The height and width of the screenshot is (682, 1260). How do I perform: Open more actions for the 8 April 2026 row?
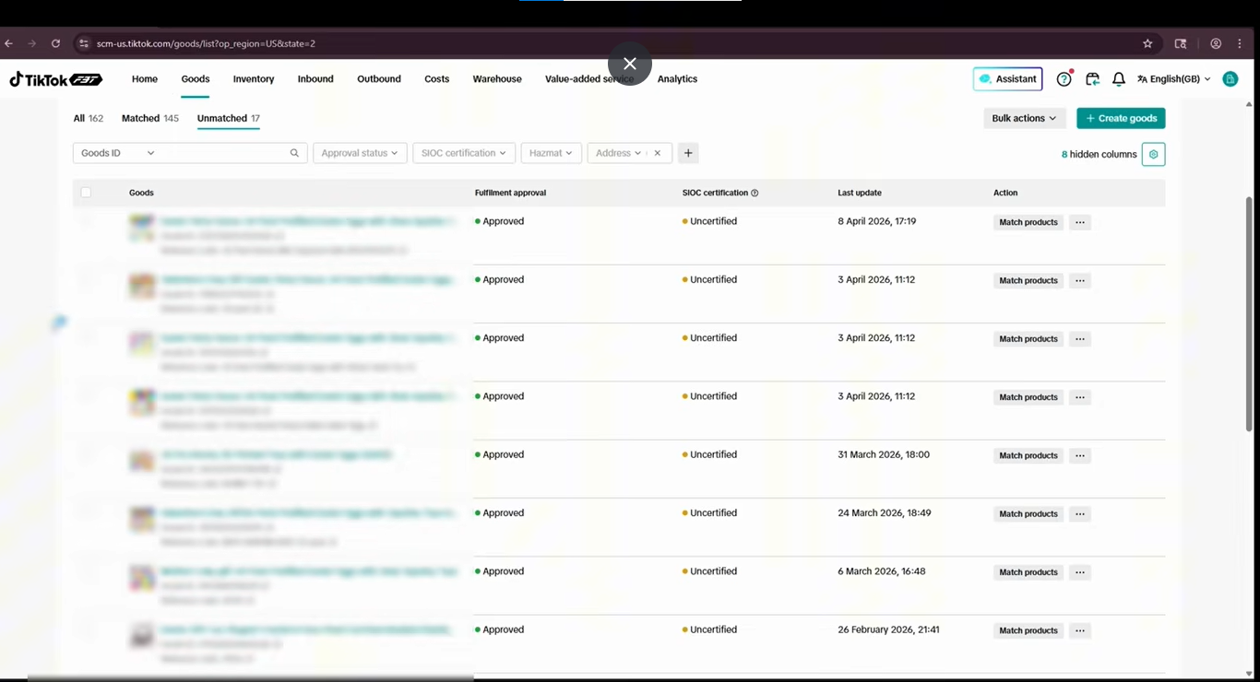coord(1080,222)
